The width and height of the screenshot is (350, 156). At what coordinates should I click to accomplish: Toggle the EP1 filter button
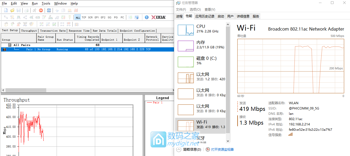[97, 18]
